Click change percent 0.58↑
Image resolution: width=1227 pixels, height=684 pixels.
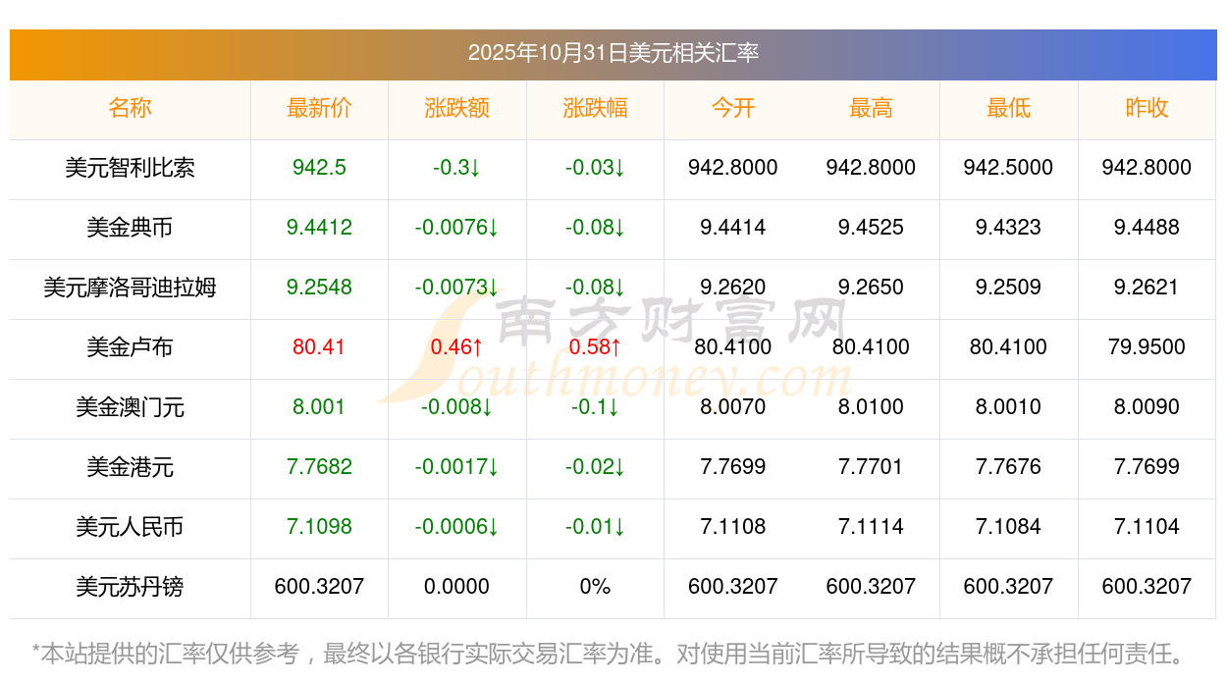point(595,347)
